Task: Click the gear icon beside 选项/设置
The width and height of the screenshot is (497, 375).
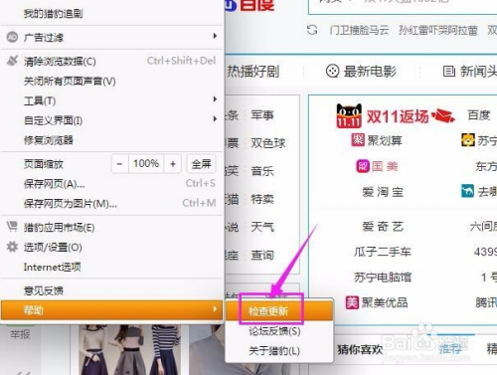Action: [x=12, y=247]
